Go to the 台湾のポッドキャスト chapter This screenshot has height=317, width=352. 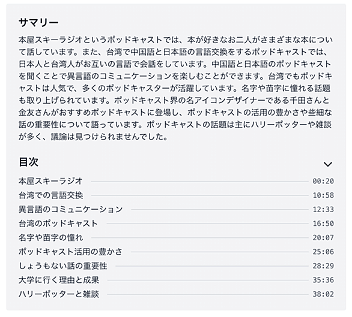pos(58,224)
